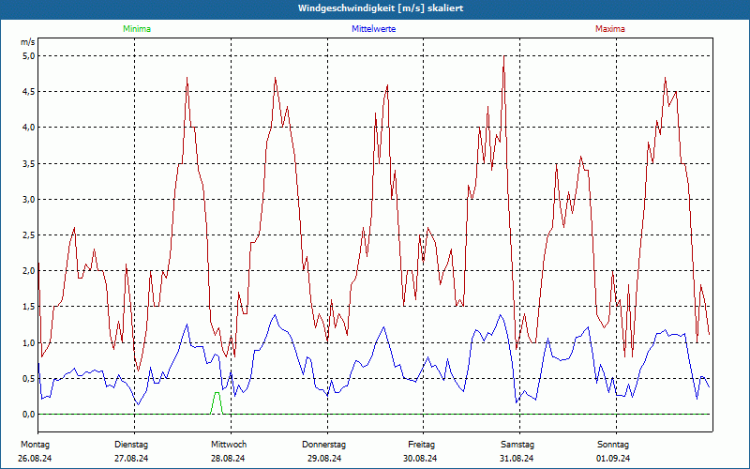Click the small green Minima bump before Mittwoch

point(217,402)
